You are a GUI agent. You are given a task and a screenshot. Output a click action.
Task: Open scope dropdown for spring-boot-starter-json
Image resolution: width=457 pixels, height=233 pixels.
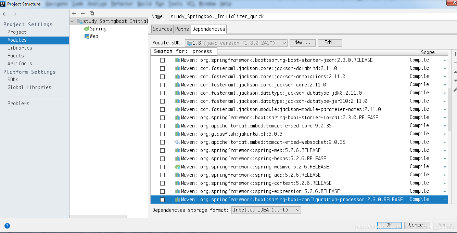[x=445, y=60]
